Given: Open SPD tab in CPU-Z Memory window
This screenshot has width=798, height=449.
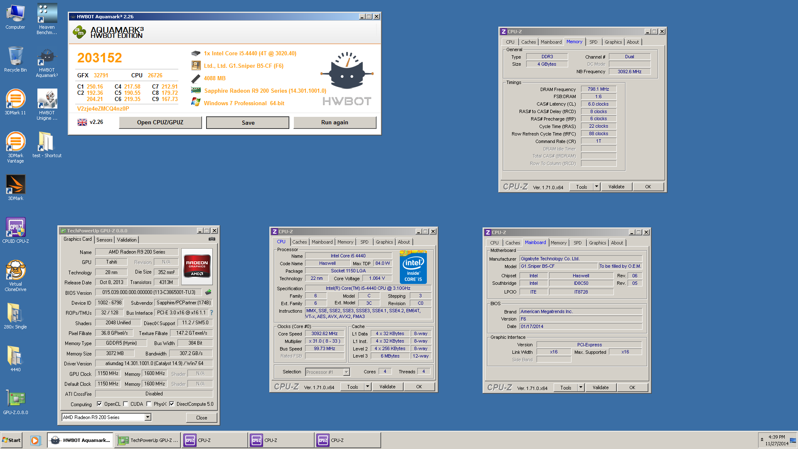Looking at the screenshot, I should [593, 42].
